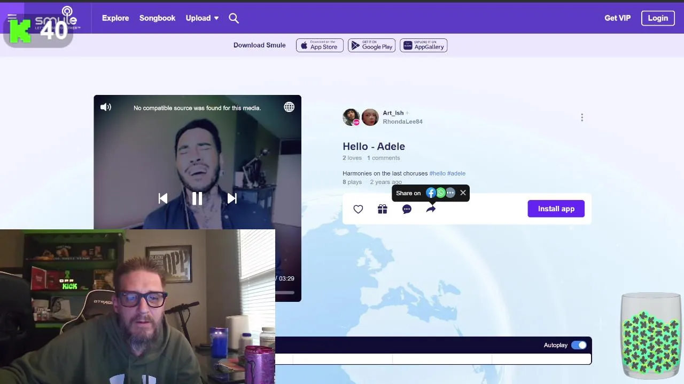Open Art_Ish profile avatar

(351, 117)
